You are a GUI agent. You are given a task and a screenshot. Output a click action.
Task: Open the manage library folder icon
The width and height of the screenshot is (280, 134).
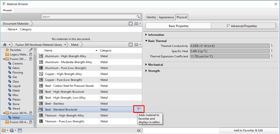click(4, 131)
